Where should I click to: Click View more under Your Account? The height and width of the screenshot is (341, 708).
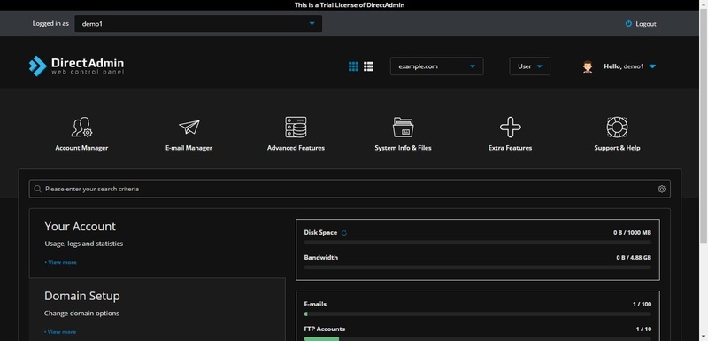point(60,262)
